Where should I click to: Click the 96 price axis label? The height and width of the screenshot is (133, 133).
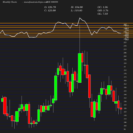point(125,129)
